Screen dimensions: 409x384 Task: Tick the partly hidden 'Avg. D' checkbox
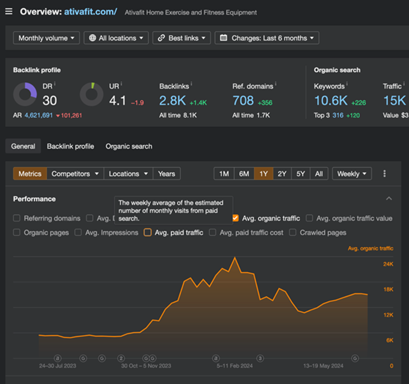click(90, 218)
